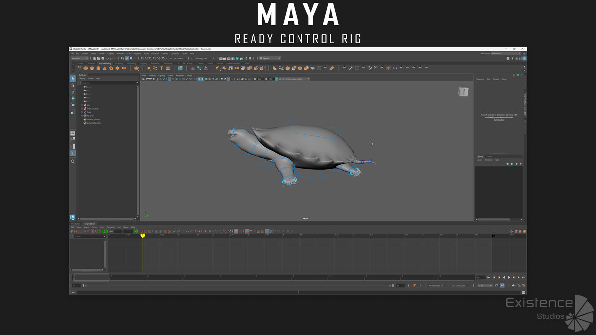Switch to the Rigging shelf tab

coord(144,63)
